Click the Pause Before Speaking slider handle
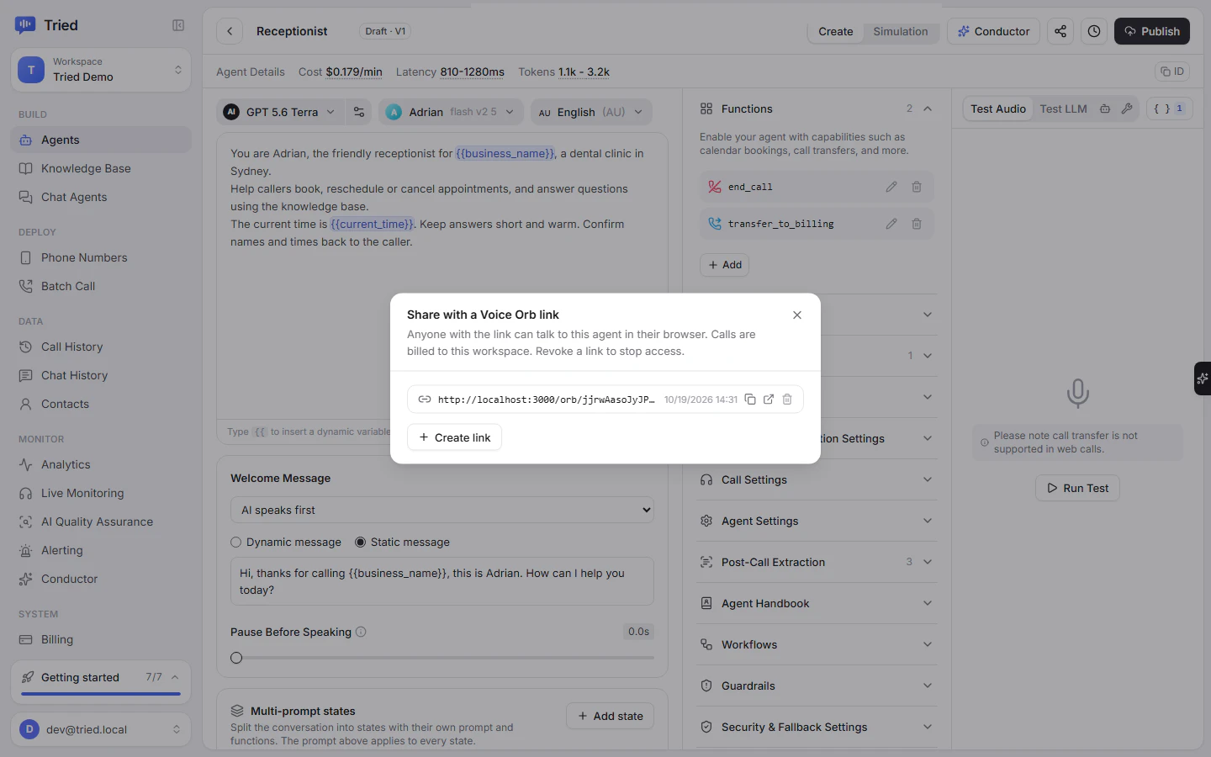 click(236, 658)
